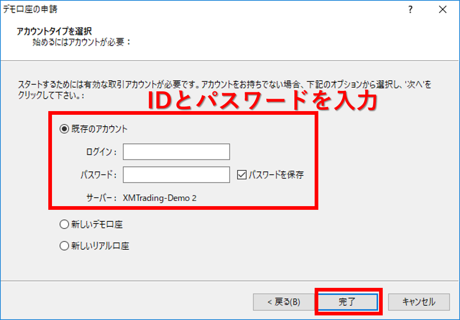Screen dimensions: 460x320
Task: Pick the 新しいリアル口座 radio option
Action: tap(64, 246)
